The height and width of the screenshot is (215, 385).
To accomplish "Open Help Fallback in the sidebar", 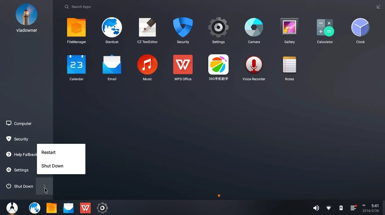I will (22, 154).
